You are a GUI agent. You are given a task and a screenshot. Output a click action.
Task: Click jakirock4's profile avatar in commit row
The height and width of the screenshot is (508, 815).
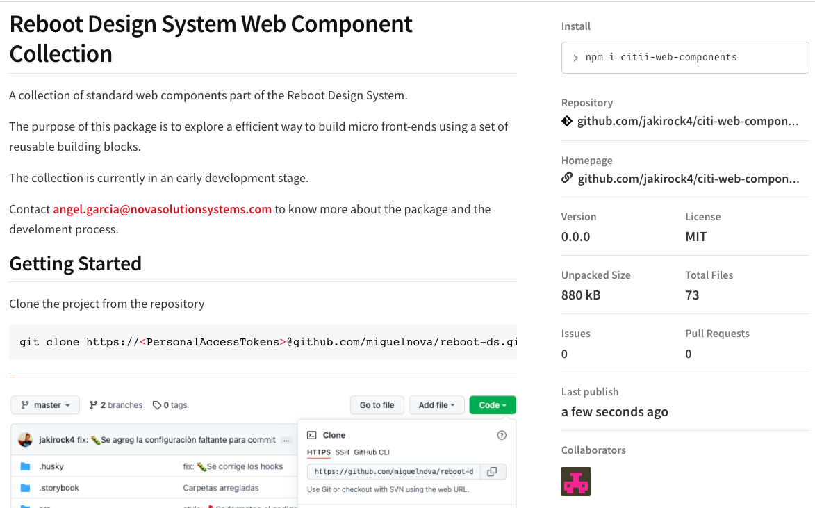pos(25,440)
